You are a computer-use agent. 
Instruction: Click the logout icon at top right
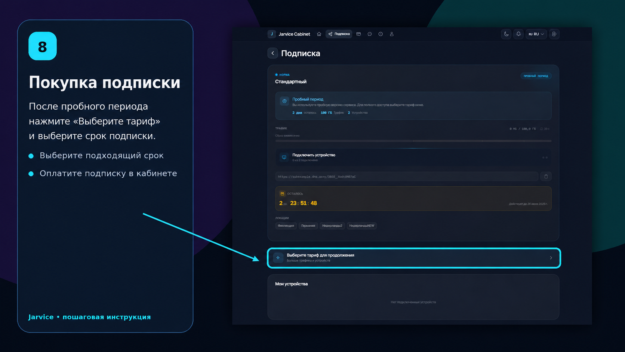pyautogui.click(x=554, y=34)
